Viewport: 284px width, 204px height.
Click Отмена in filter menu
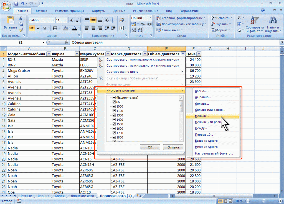pos(173,147)
